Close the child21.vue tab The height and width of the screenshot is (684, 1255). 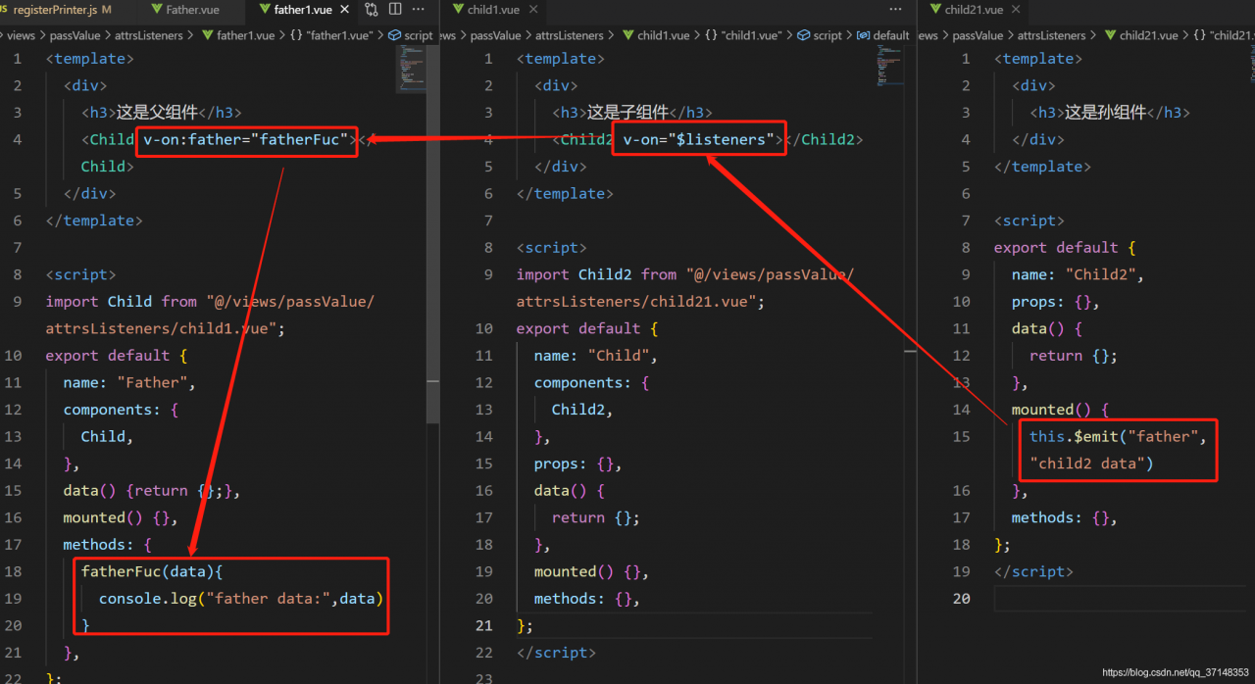tap(1015, 10)
